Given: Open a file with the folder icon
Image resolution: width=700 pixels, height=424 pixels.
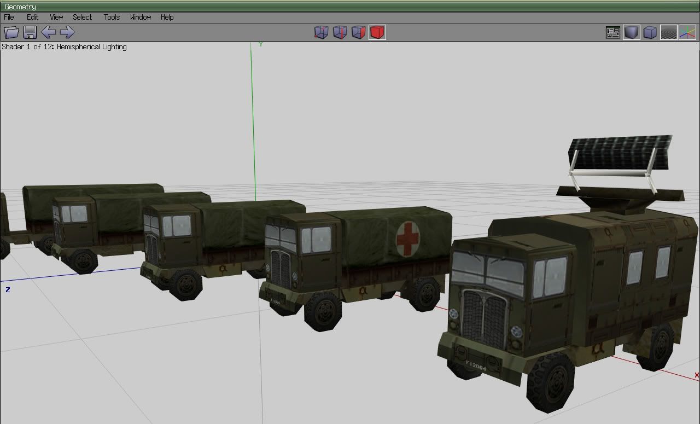Looking at the screenshot, I should pos(11,32).
